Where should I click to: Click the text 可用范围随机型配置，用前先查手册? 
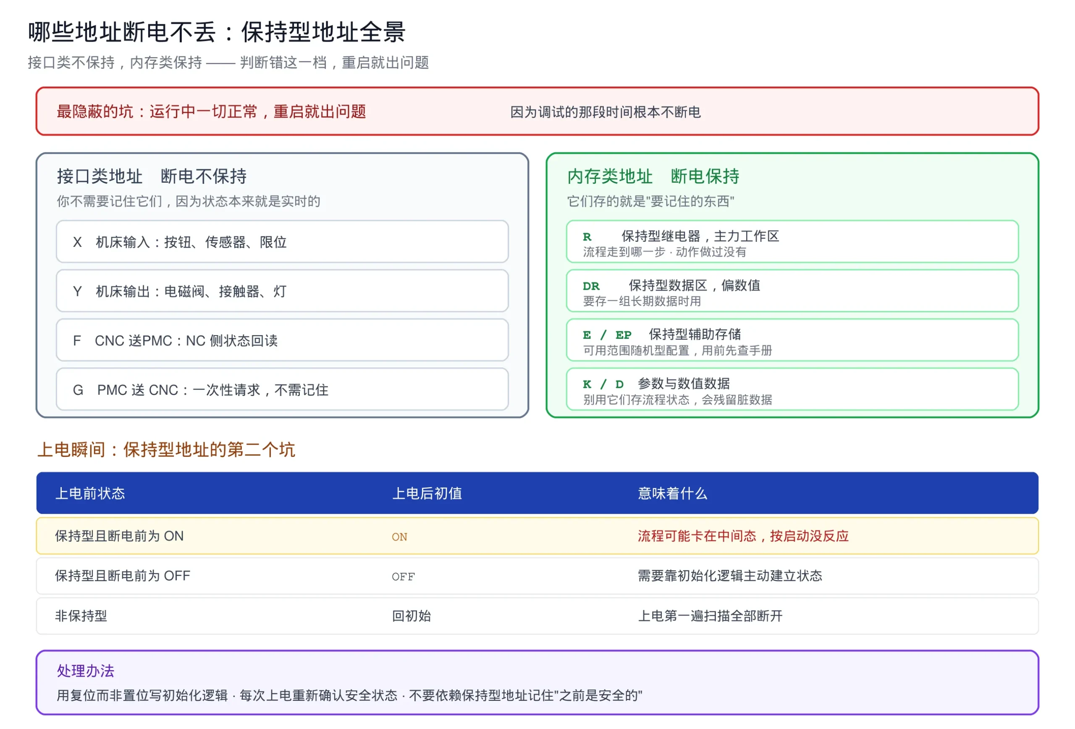(678, 351)
